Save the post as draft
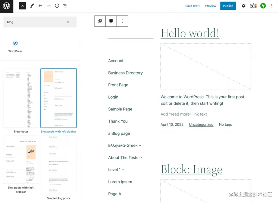Screen dimensions: 278x203 point(192,6)
